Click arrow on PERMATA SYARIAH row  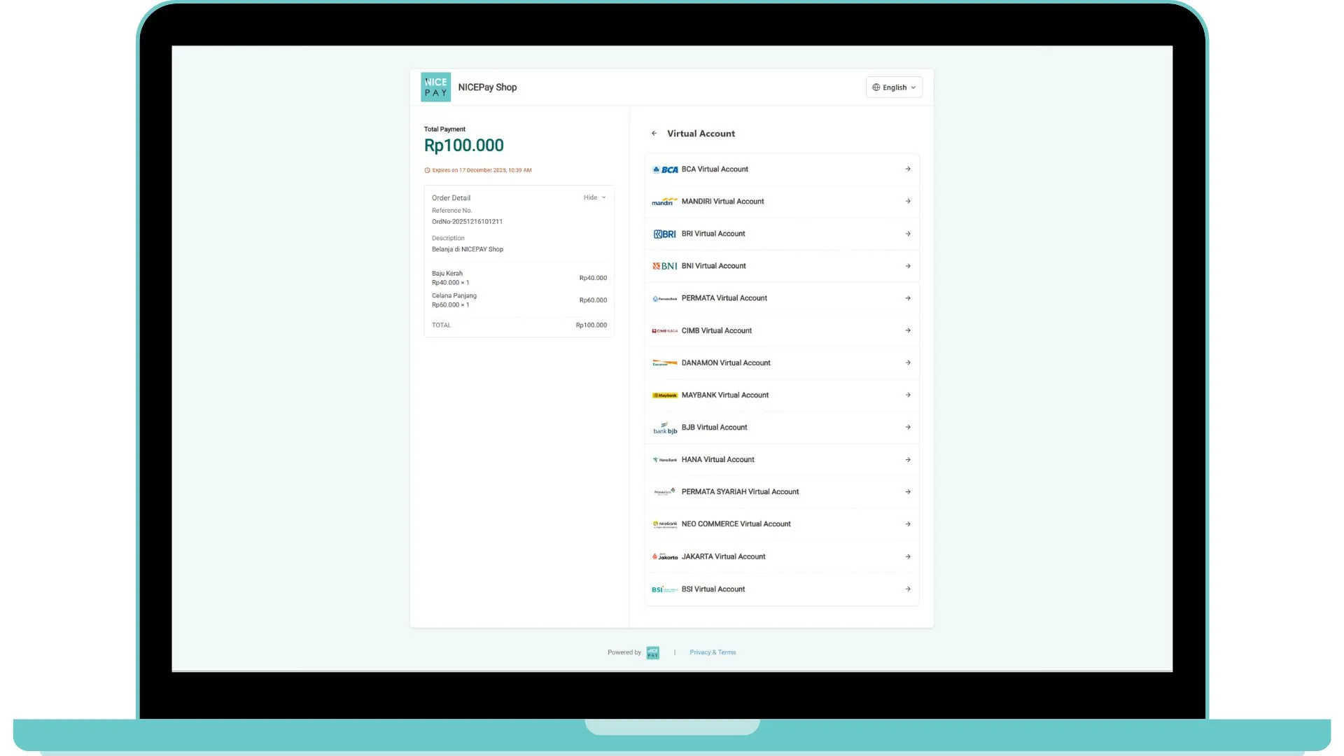pos(908,492)
